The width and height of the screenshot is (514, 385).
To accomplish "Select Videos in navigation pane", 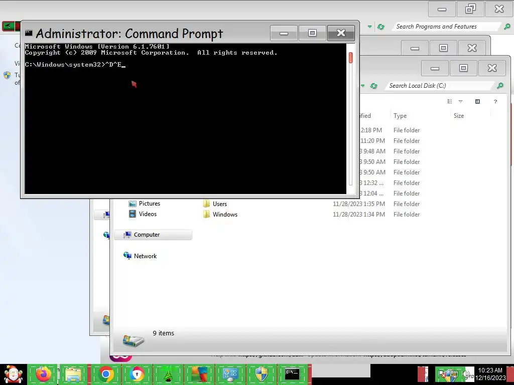I will [143, 214].
